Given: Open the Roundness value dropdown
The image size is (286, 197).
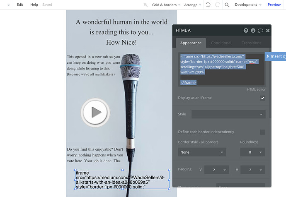Looking at the screenshot, I should pyautogui.click(x=252, y=152).
